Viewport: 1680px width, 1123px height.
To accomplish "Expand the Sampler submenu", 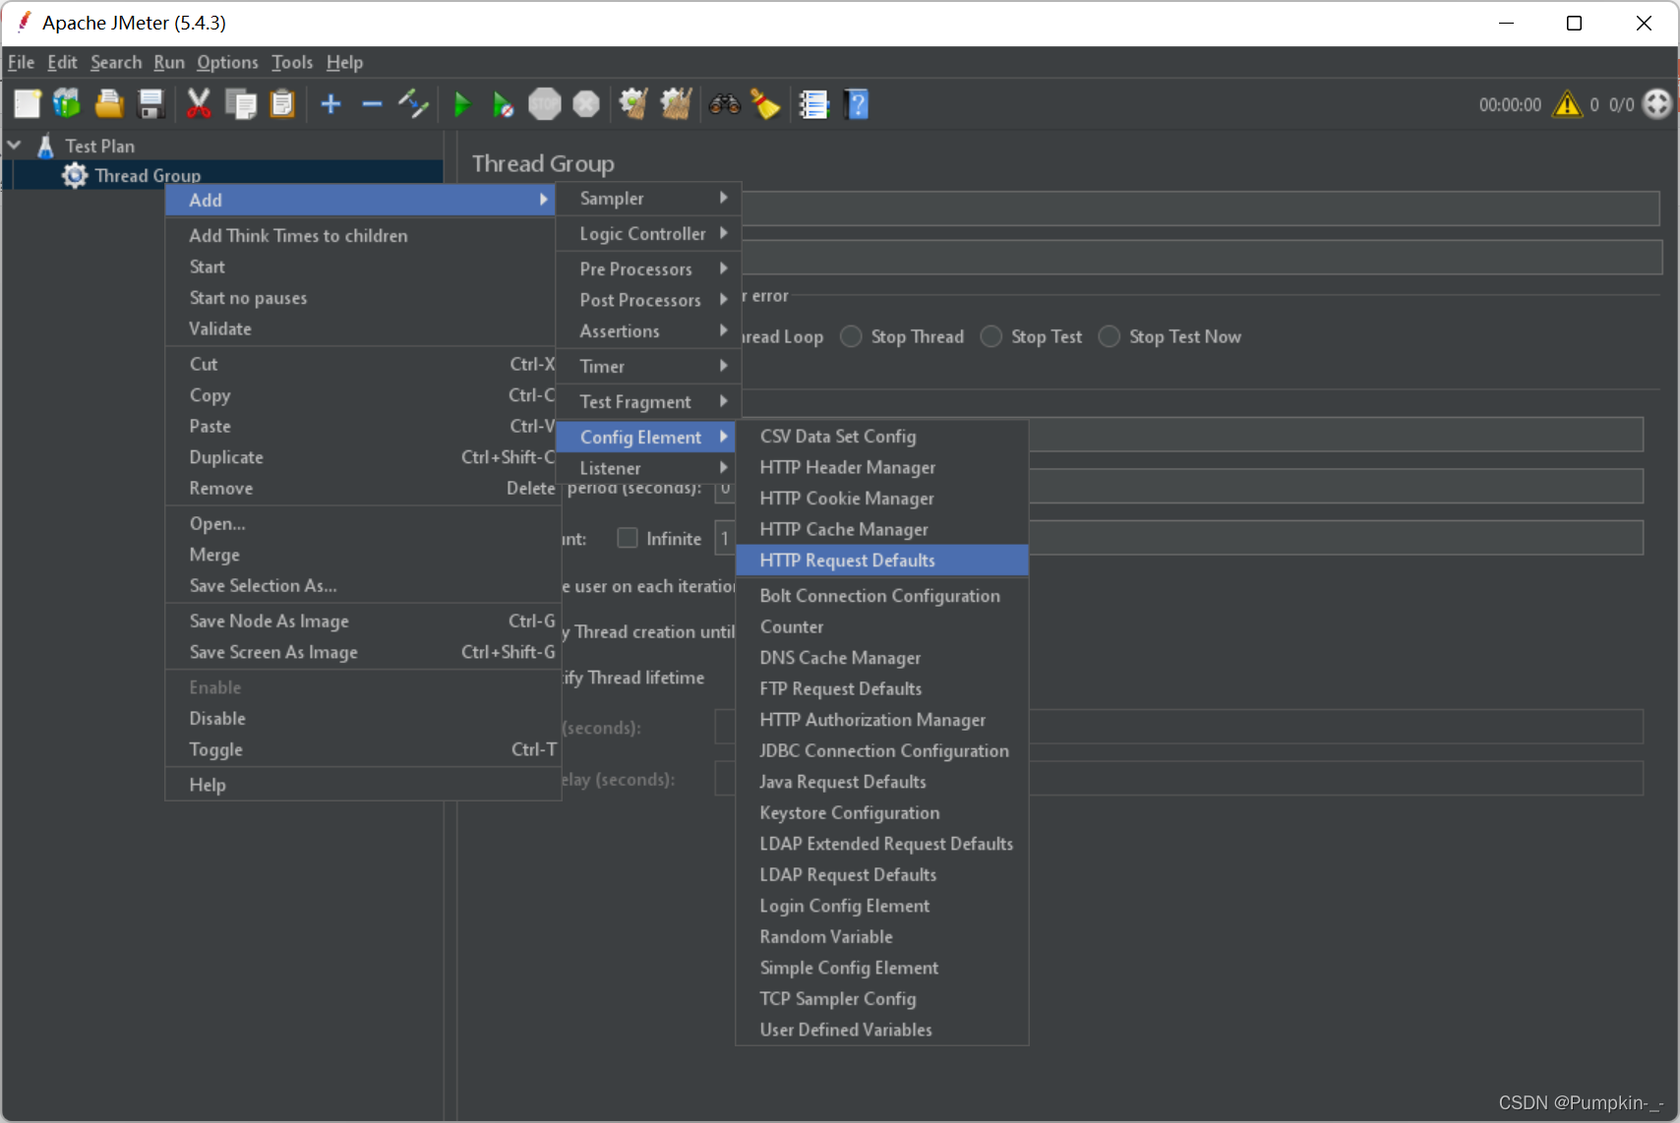I will (x=649, y=198).
